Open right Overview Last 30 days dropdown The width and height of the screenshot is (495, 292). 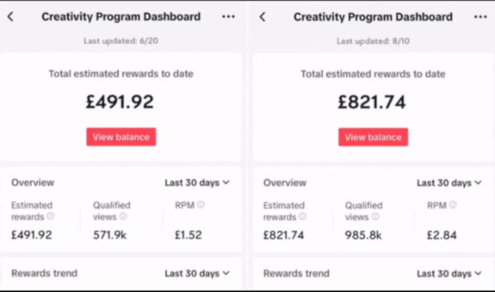449,183
